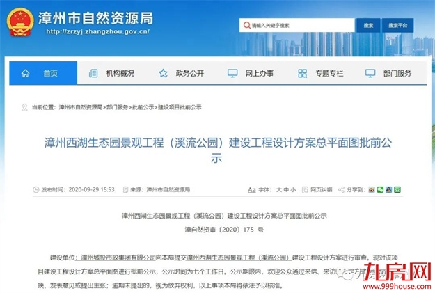Click the grid icon beside 专题专栏
The height and width of the screenshot is (293, 435).
click(x=302, y=73)
